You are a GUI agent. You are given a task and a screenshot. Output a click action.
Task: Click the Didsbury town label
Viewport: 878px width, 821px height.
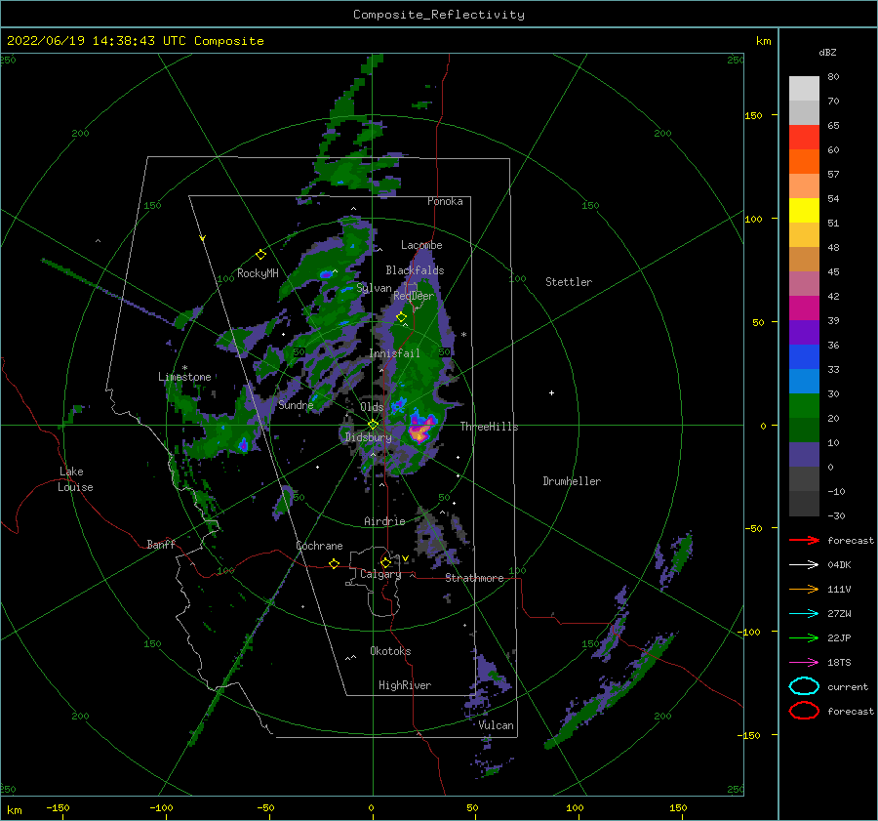click(x=369, y=437)
